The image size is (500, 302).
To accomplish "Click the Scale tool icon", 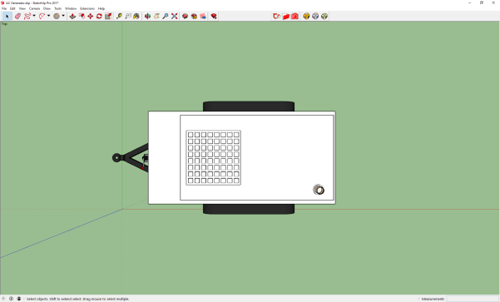I will click(x=108, y=16).
